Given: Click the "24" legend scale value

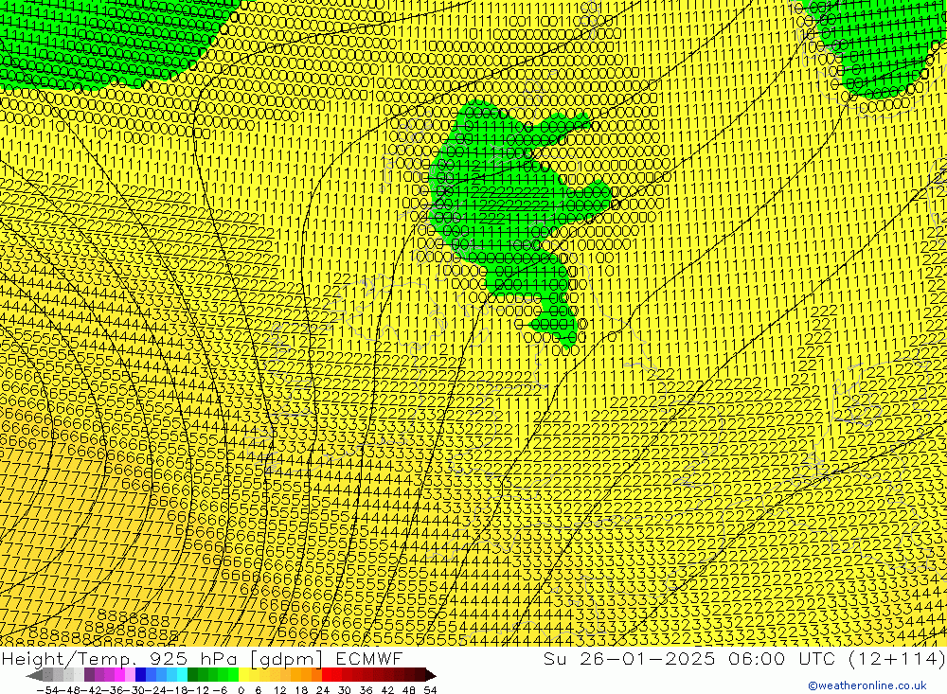Looking at the screenshot, I should 323,690.
